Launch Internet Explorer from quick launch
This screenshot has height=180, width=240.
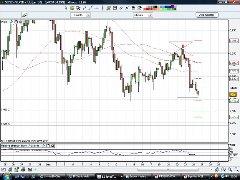33,177
